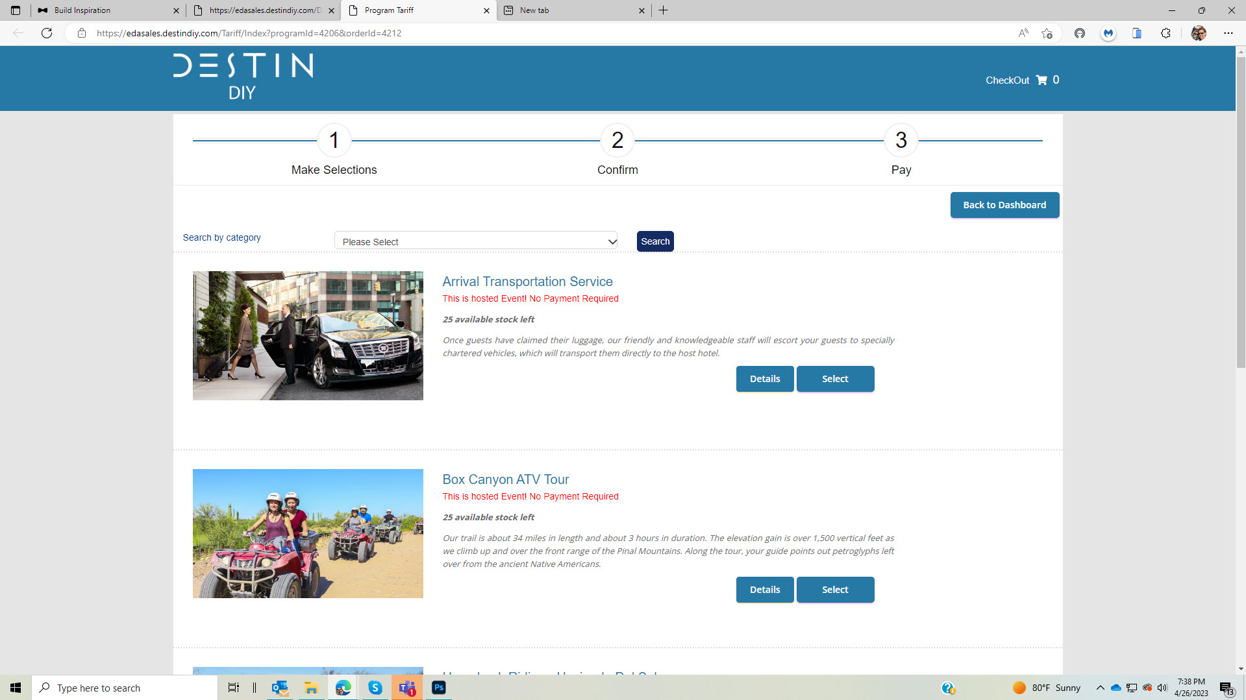Click Back to Dashboard button
Screen dimensions: 1246x700
pyautogui.click(x=1004, y=205)
